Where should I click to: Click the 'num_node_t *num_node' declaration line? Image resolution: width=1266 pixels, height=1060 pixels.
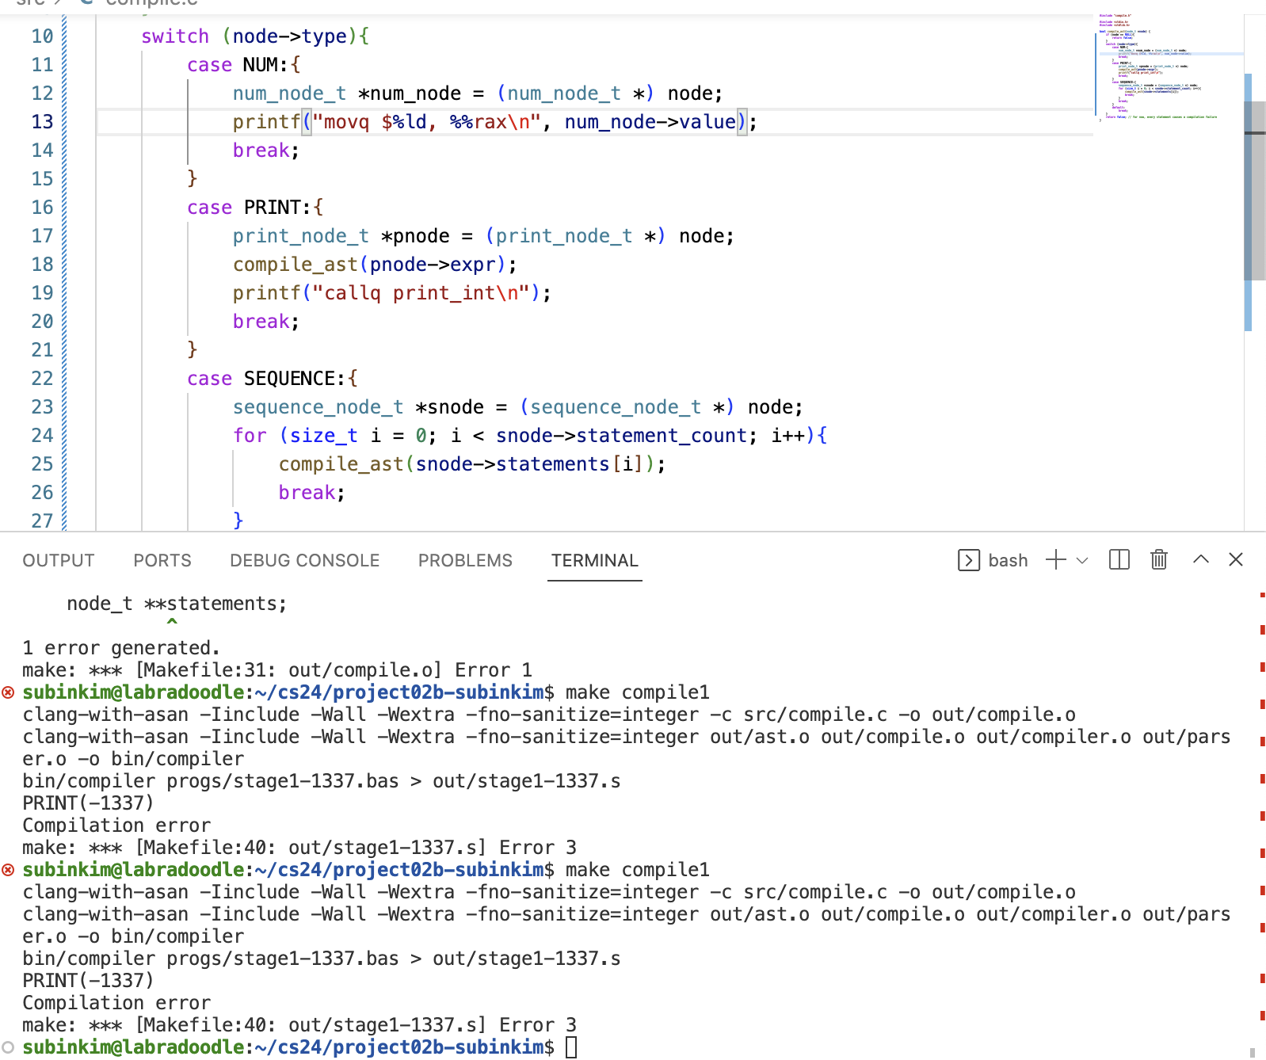coord(478,93)
